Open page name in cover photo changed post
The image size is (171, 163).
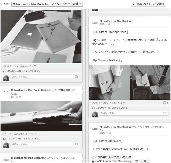(27, 90)
